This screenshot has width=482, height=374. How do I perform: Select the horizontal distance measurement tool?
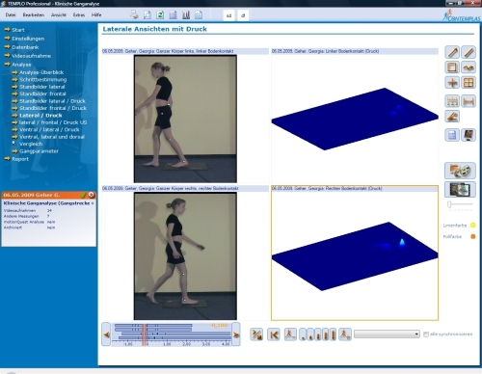pyautogui.click(x=469, y=101)
